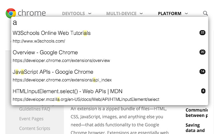Open Guidelines FAQ in sidebar
Viewport: 214px width, 134px height.
(34, 109)
